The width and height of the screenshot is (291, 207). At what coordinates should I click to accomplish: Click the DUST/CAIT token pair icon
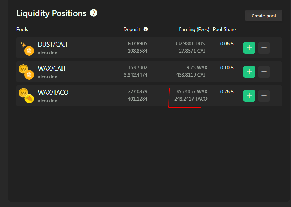pos(27,48)
